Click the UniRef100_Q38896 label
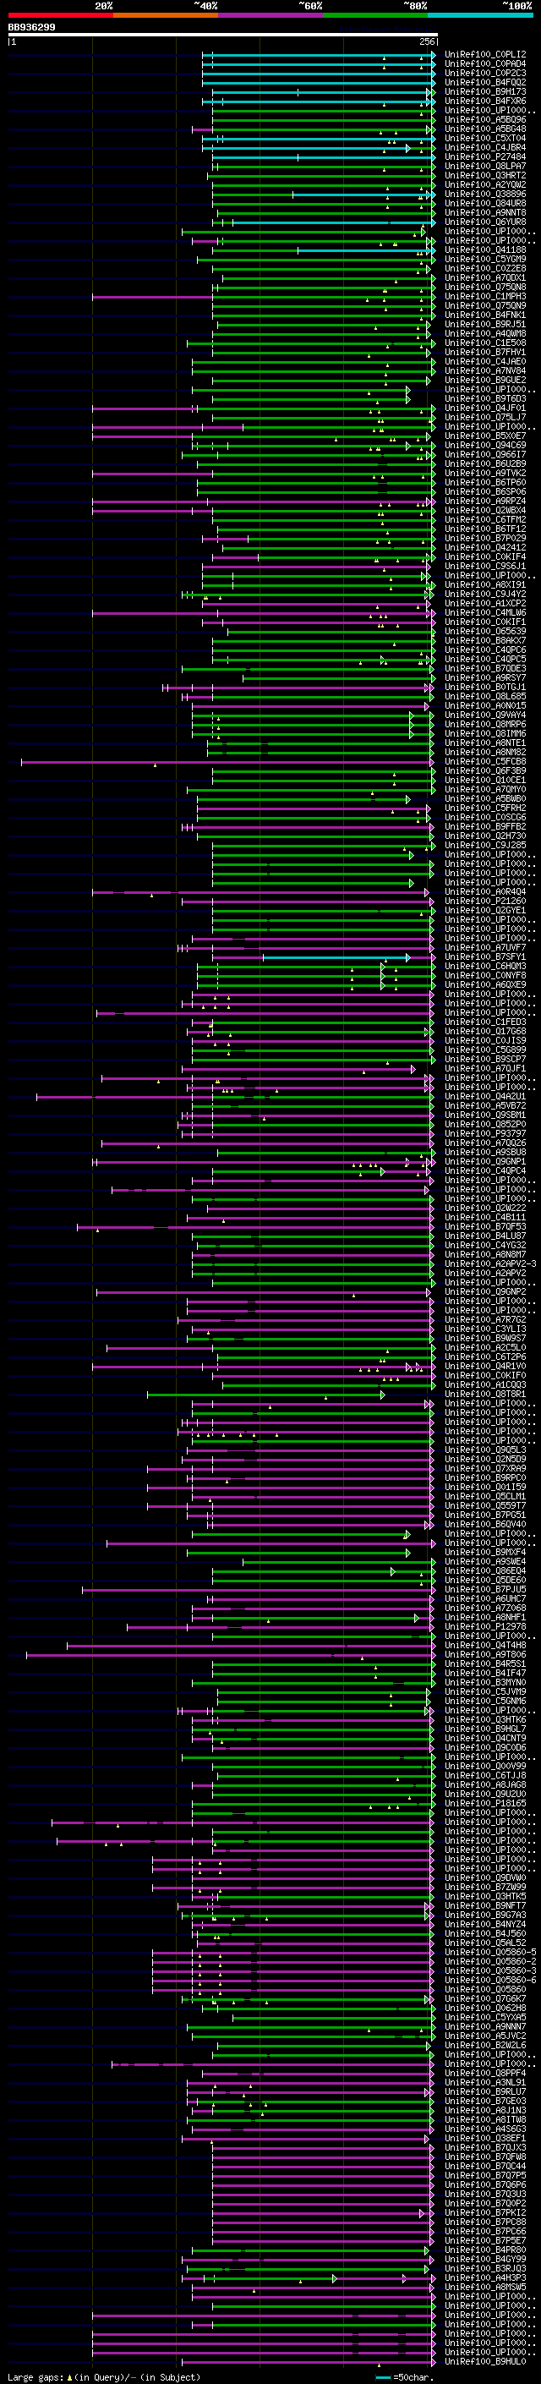This screenshot has width=541, height=2384. pyautogui.click(x=485, y=195)
